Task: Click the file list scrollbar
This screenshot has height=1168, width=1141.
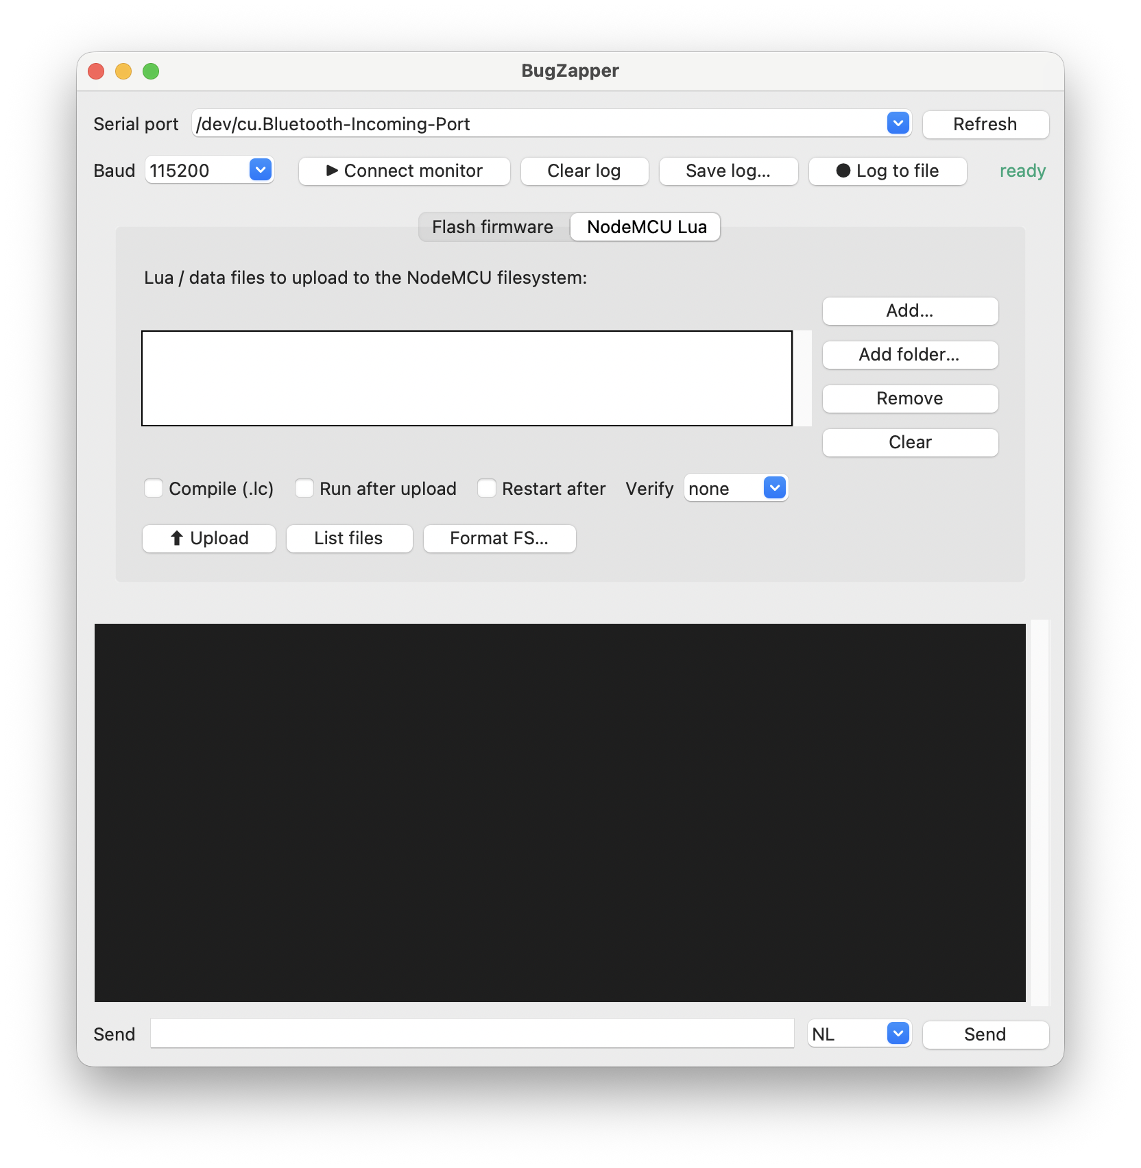Action: tap(803, 378)
